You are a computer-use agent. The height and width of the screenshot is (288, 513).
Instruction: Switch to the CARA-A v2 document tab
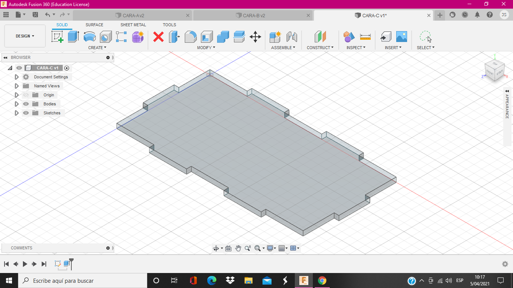click(132, 15)
